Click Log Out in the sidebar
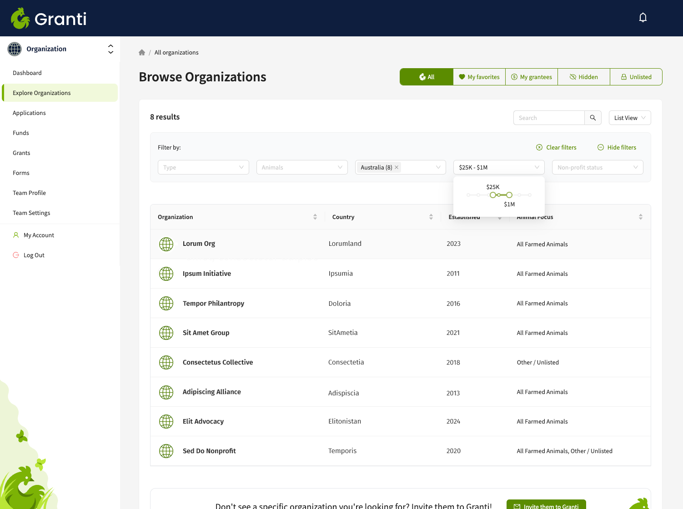Viewport: 683px width, 509px height. [x=34, y=255]
